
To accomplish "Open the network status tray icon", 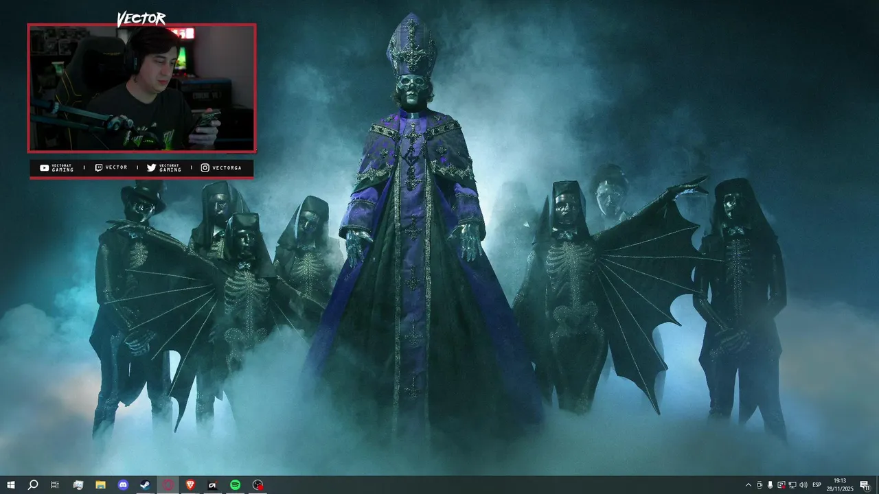I will pos(792,485).
